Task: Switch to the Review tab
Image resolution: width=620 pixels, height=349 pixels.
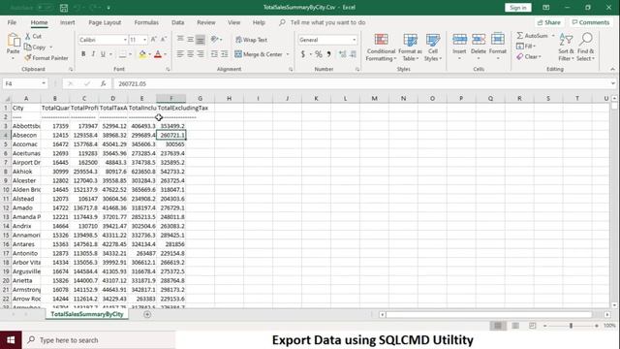Action: point(206,22)
